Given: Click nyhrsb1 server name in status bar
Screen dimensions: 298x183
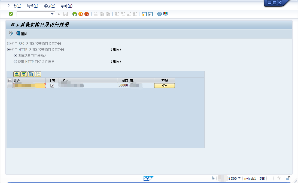Looking at the screenshot, I should [250, 178].
